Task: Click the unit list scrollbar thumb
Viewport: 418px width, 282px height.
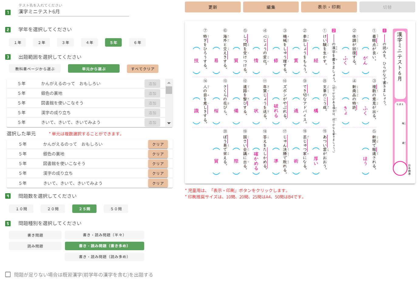Action: tap(169, 90)
